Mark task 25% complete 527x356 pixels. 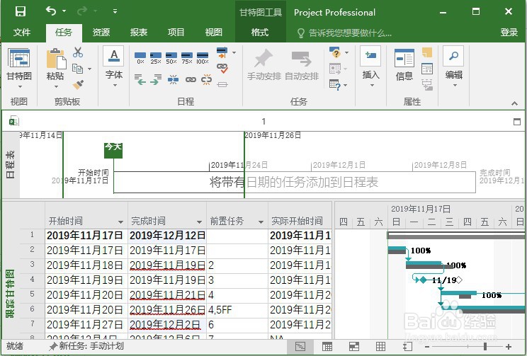[156, 58]
